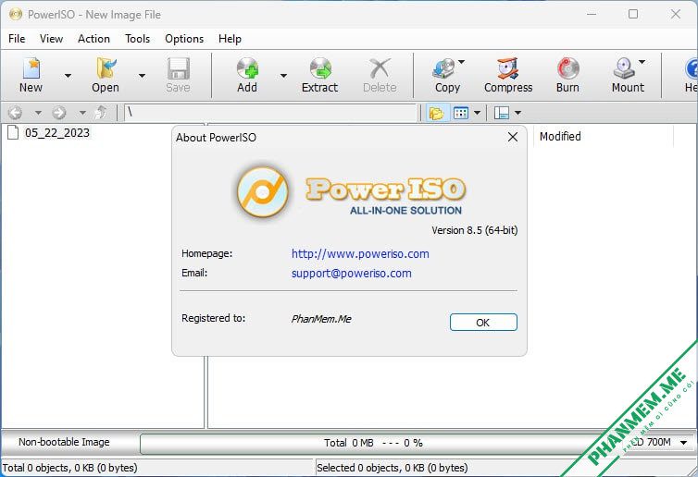Click the Non-bootable Image status button
This screenshot has width=698, height=477.
tap(64, 442)
